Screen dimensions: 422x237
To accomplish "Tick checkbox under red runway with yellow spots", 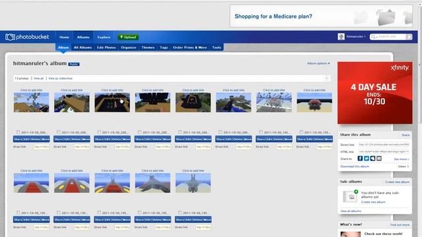I will 59,213.
